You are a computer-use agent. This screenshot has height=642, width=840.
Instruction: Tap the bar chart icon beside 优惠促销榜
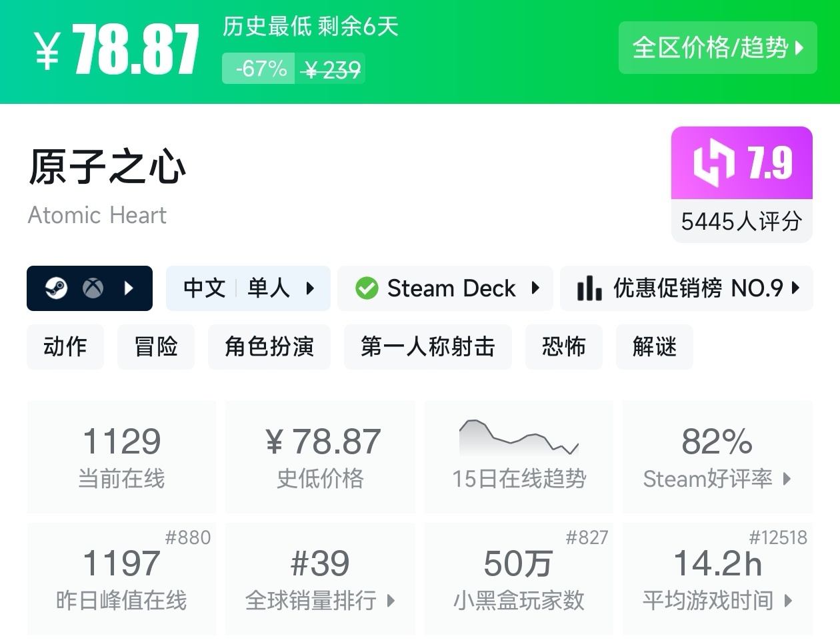(589, 288)
